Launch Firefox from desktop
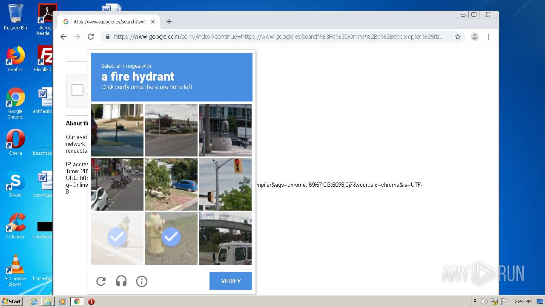 pyautogui.click(x=15, y=59)
